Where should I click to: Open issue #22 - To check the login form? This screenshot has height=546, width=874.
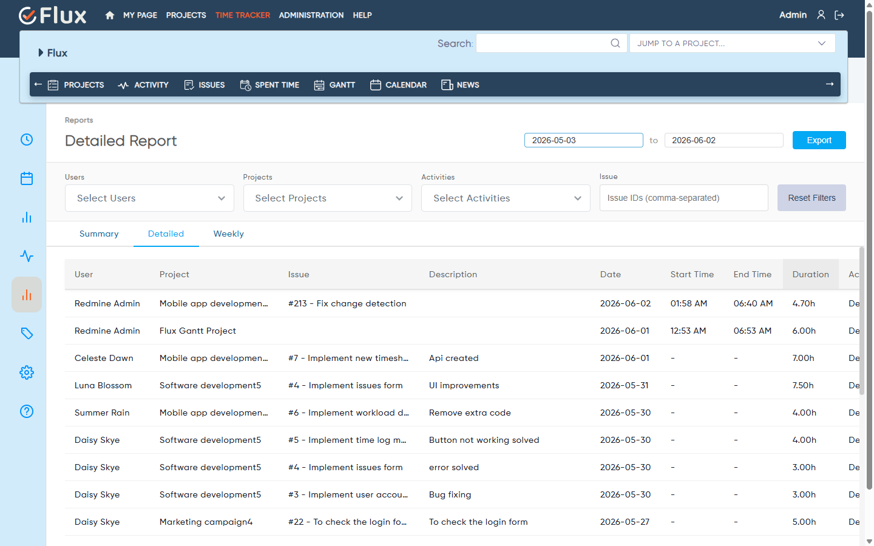click(x=348, y=522)
